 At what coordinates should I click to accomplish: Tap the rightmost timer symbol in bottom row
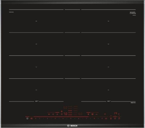[119, 119]
